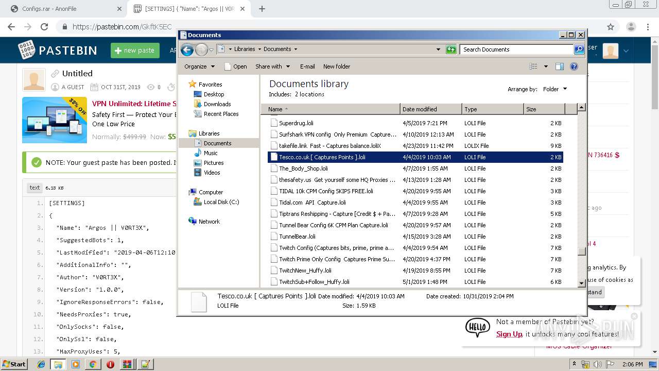Screen dimensions: 659x371
Task: Sort files by Type column header
Action: [493, 109]
